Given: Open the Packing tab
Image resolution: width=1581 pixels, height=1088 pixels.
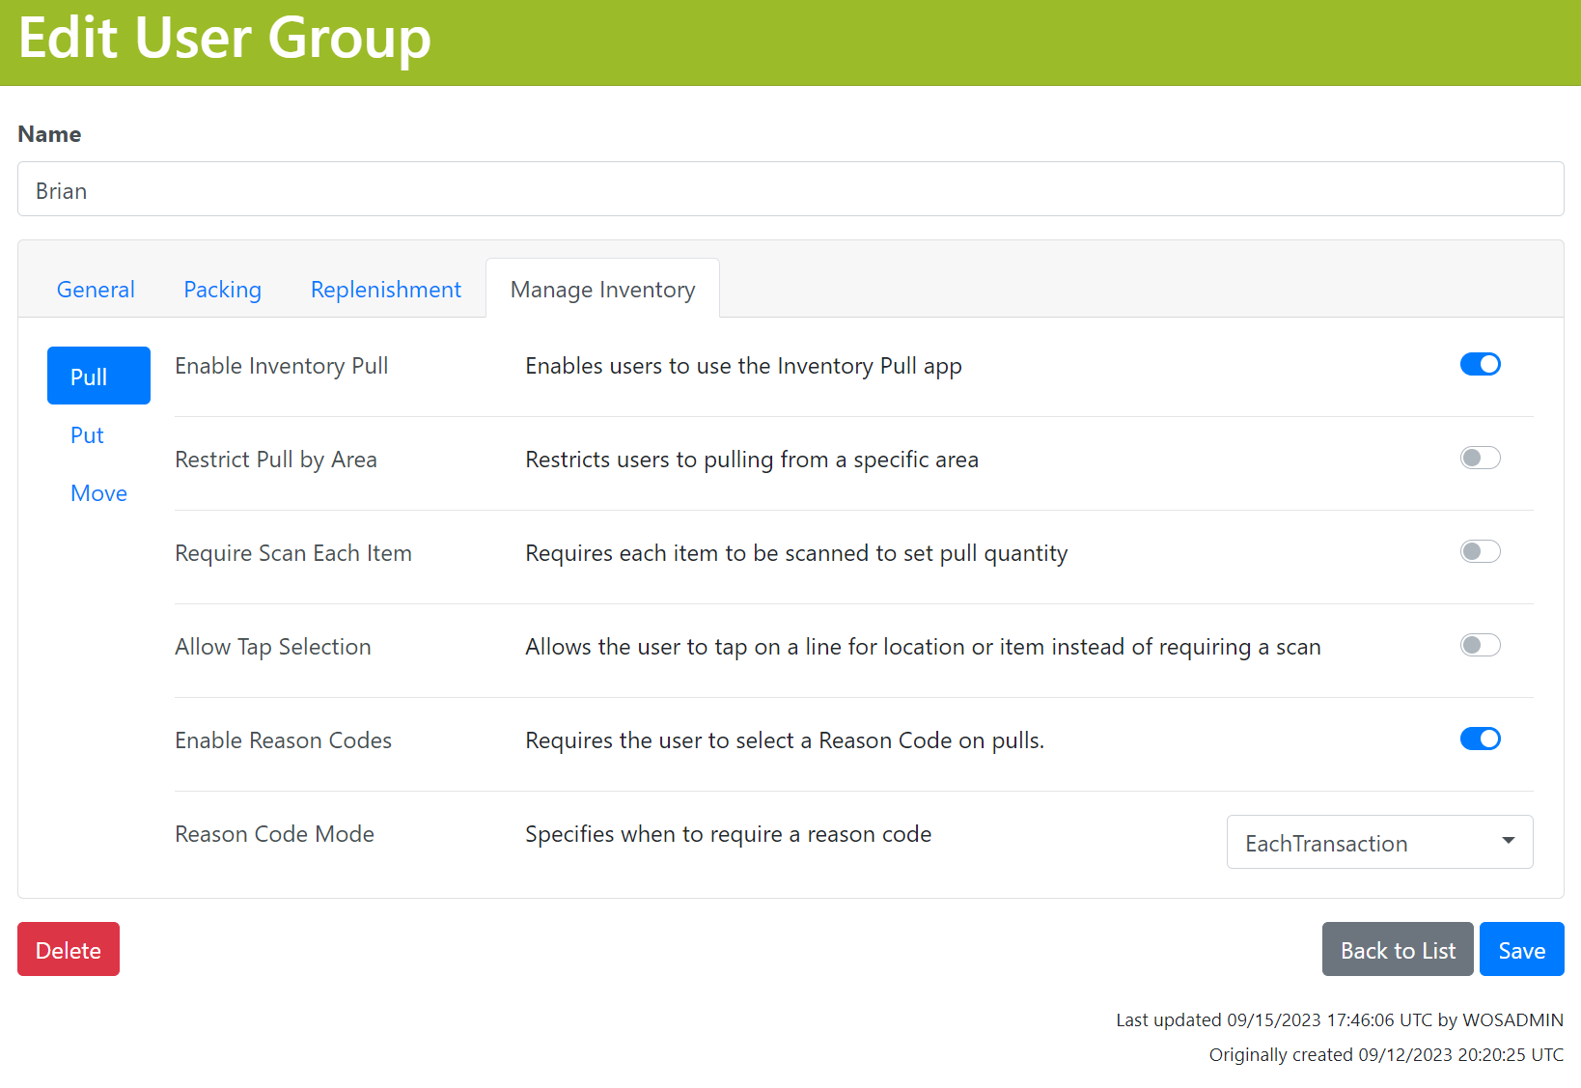Looking at the screenshot, I should [x=222, y=290].
